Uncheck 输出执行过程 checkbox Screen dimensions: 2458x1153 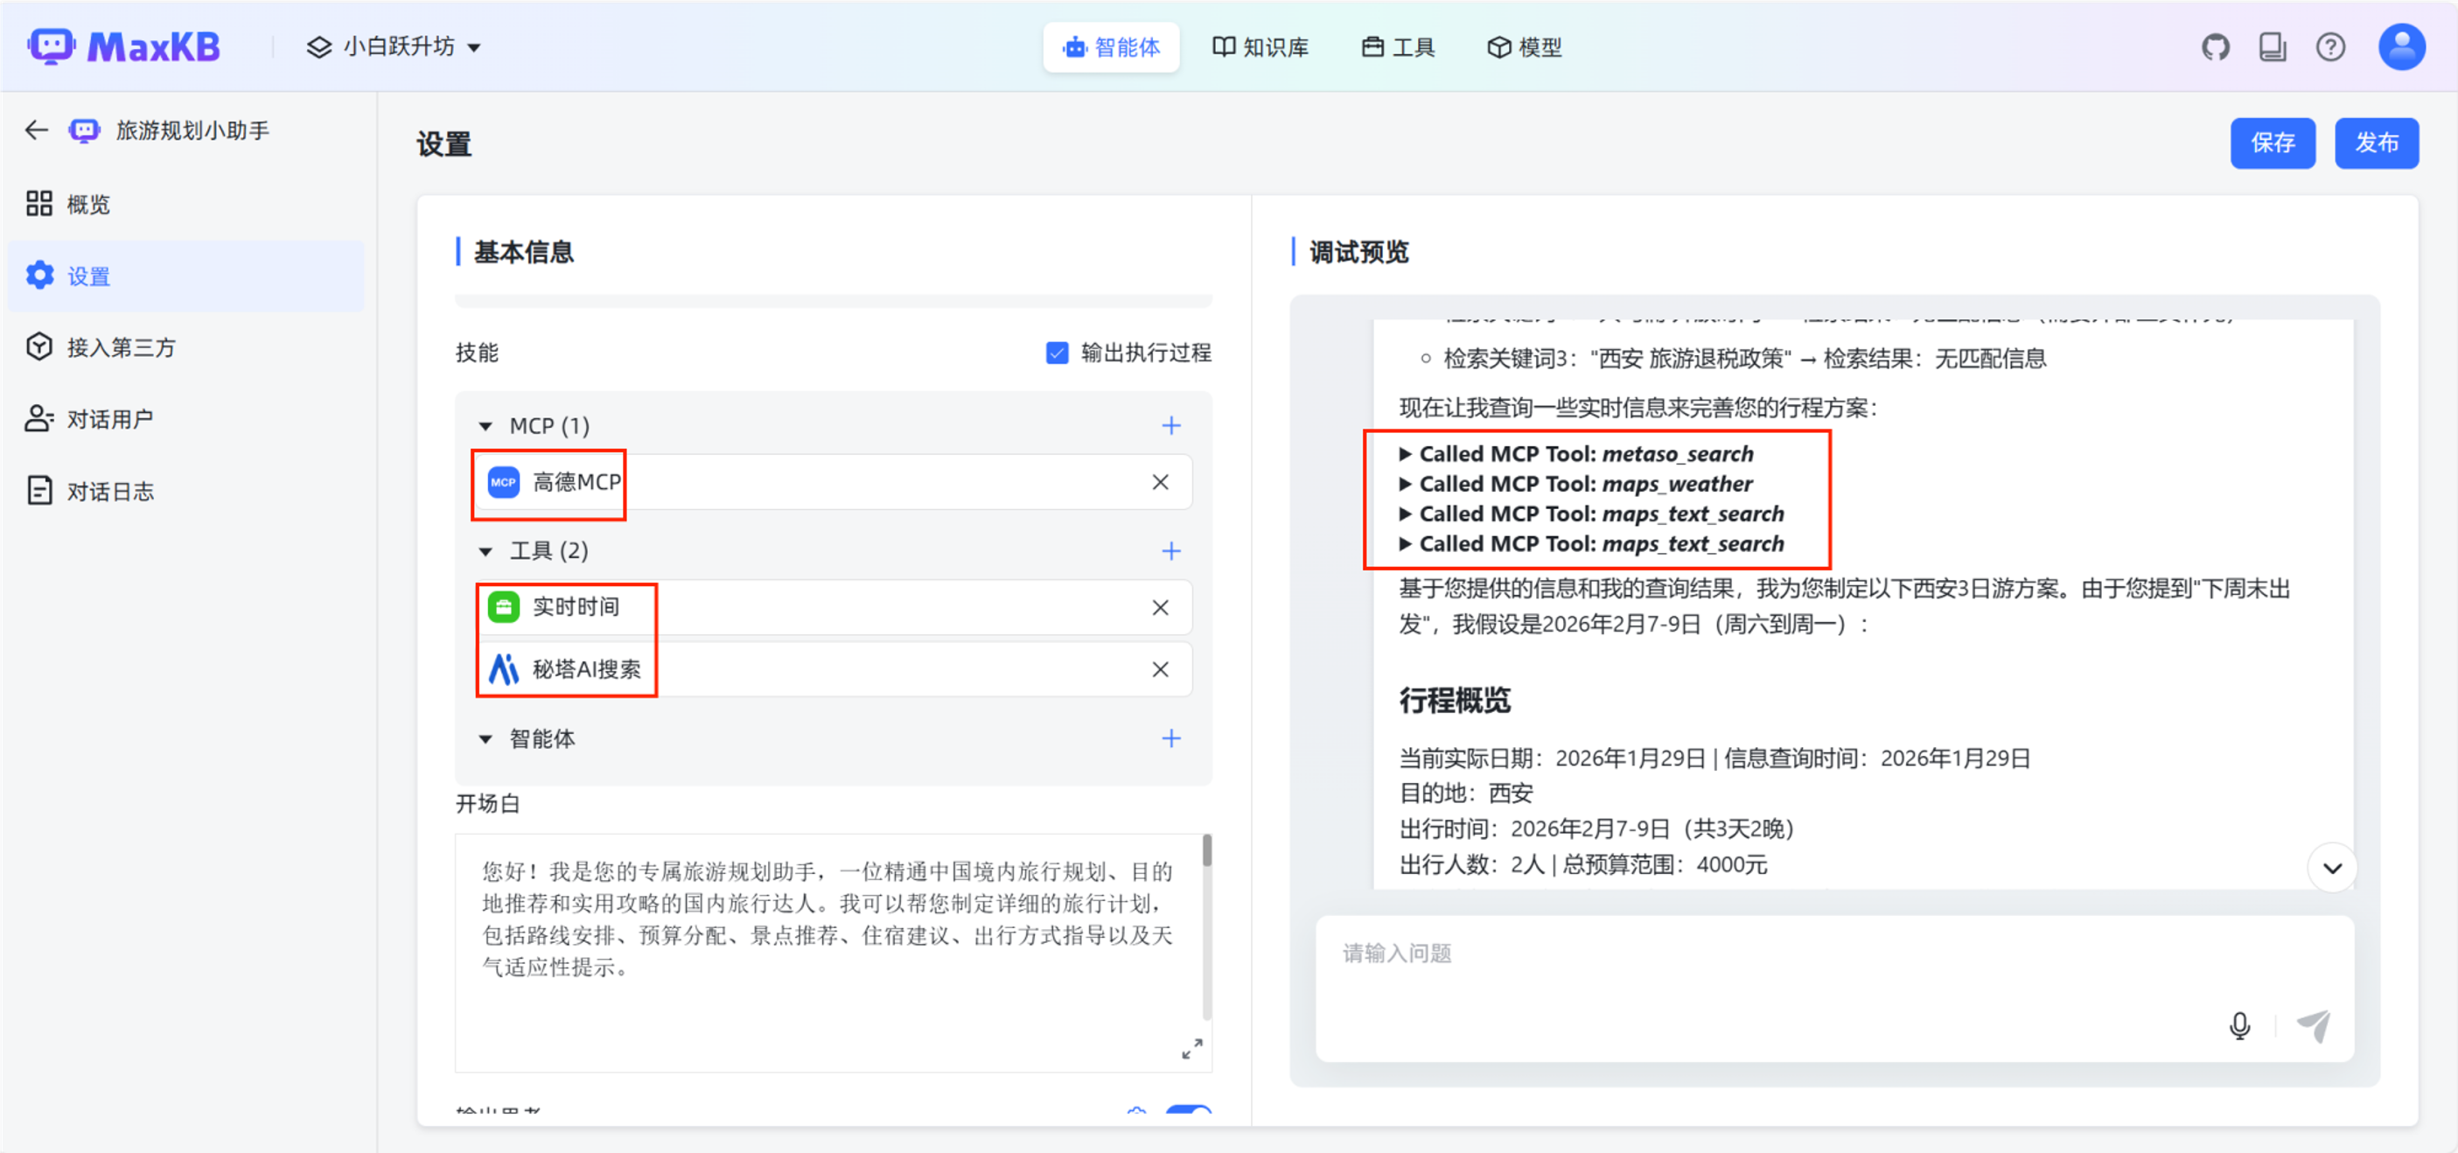click(1057, 353)
